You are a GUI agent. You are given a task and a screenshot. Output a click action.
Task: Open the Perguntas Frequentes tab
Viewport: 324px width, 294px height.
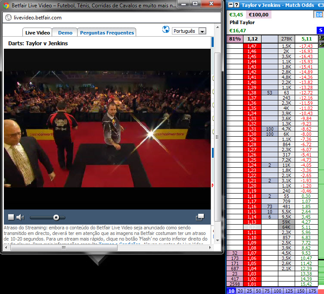click(x=107, y=33)
